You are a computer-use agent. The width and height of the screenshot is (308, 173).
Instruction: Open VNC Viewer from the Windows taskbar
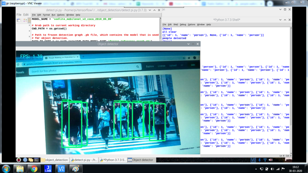click(x=61, y=169)
